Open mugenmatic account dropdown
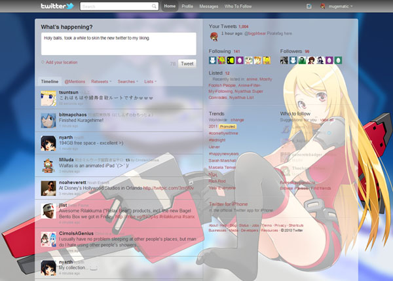This screenshot has width=393, height=281. click(341, 7)
